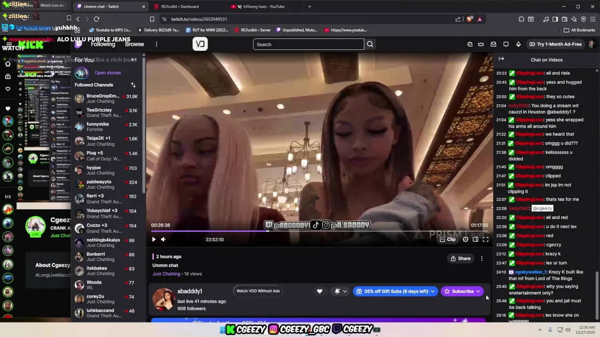
Task: Open the Just Chatting category link
Action: point(166,274)
